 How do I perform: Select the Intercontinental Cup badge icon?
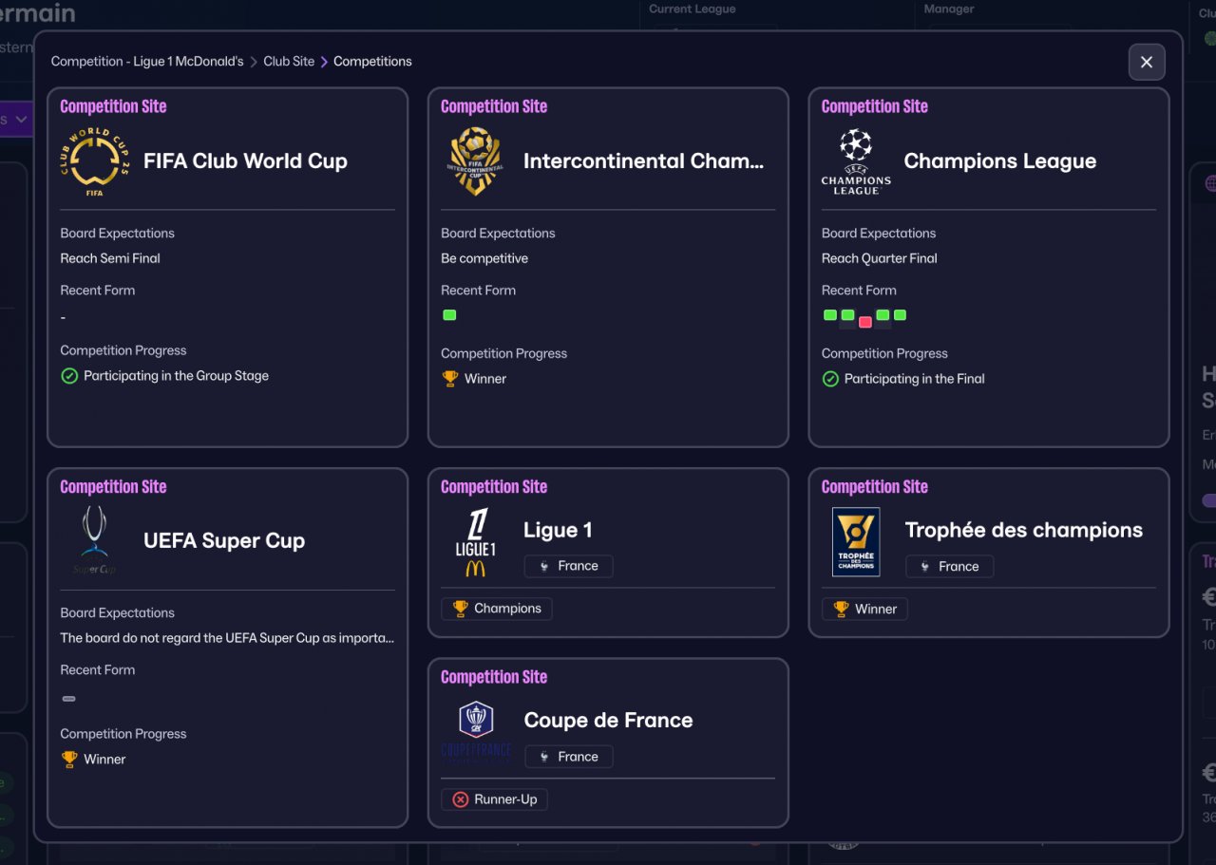(x=475, y=161)
